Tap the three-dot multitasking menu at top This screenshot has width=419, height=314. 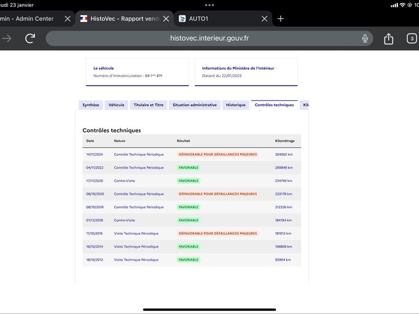[x=209, y=5]
